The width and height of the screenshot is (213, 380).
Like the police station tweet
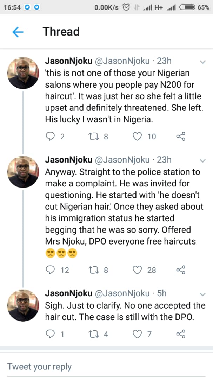[x=137, y=270]
